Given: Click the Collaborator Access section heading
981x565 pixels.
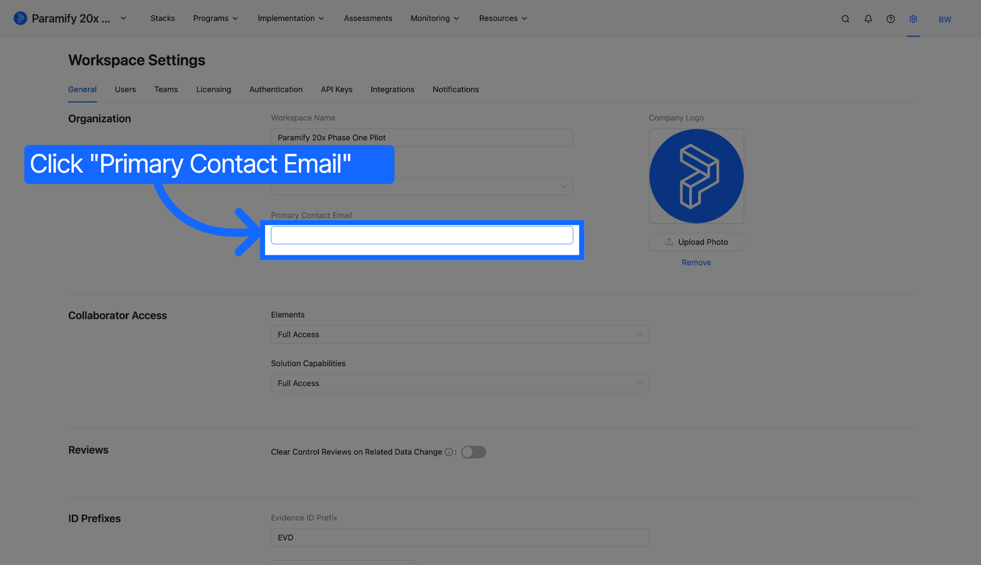Looking at the screenshot, I should (x=117, y=315).
